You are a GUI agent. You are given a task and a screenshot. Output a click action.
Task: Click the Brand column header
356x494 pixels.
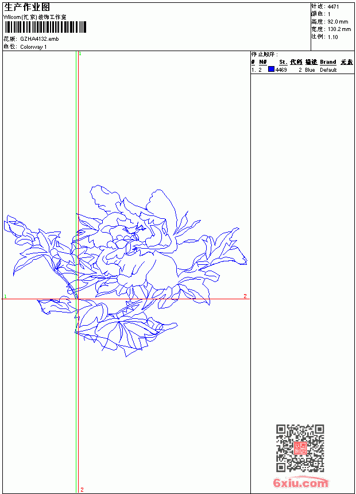(x=328, y=62)
